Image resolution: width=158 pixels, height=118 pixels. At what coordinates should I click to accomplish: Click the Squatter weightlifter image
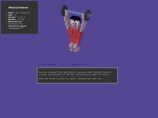click(x=76, y=28)
